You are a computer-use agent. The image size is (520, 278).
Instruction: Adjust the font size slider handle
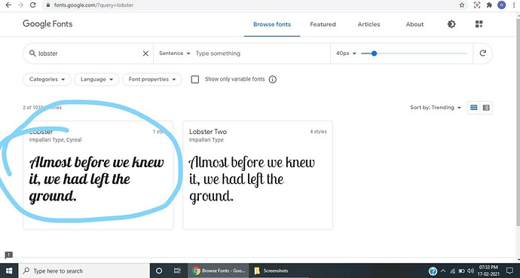pyautogui.click(x=374, y=53)
